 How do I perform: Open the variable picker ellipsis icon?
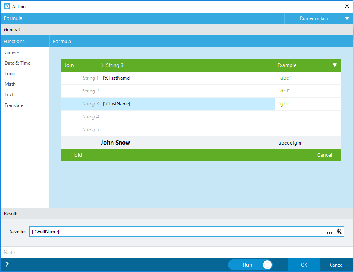pos(329,232)
